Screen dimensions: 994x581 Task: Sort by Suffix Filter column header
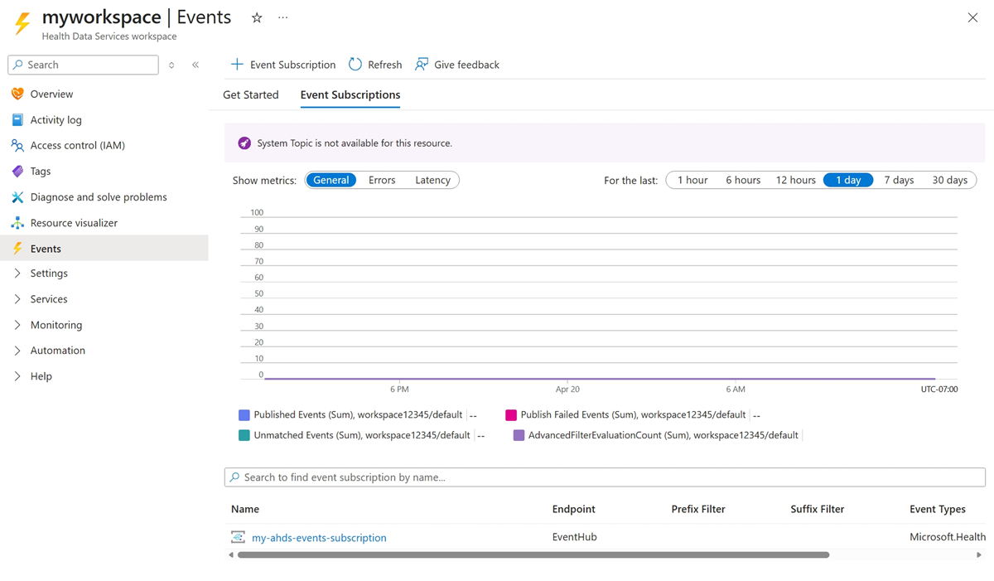click(818, 509)
